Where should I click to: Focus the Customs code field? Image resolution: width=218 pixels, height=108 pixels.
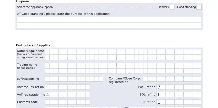click(67, 102)
